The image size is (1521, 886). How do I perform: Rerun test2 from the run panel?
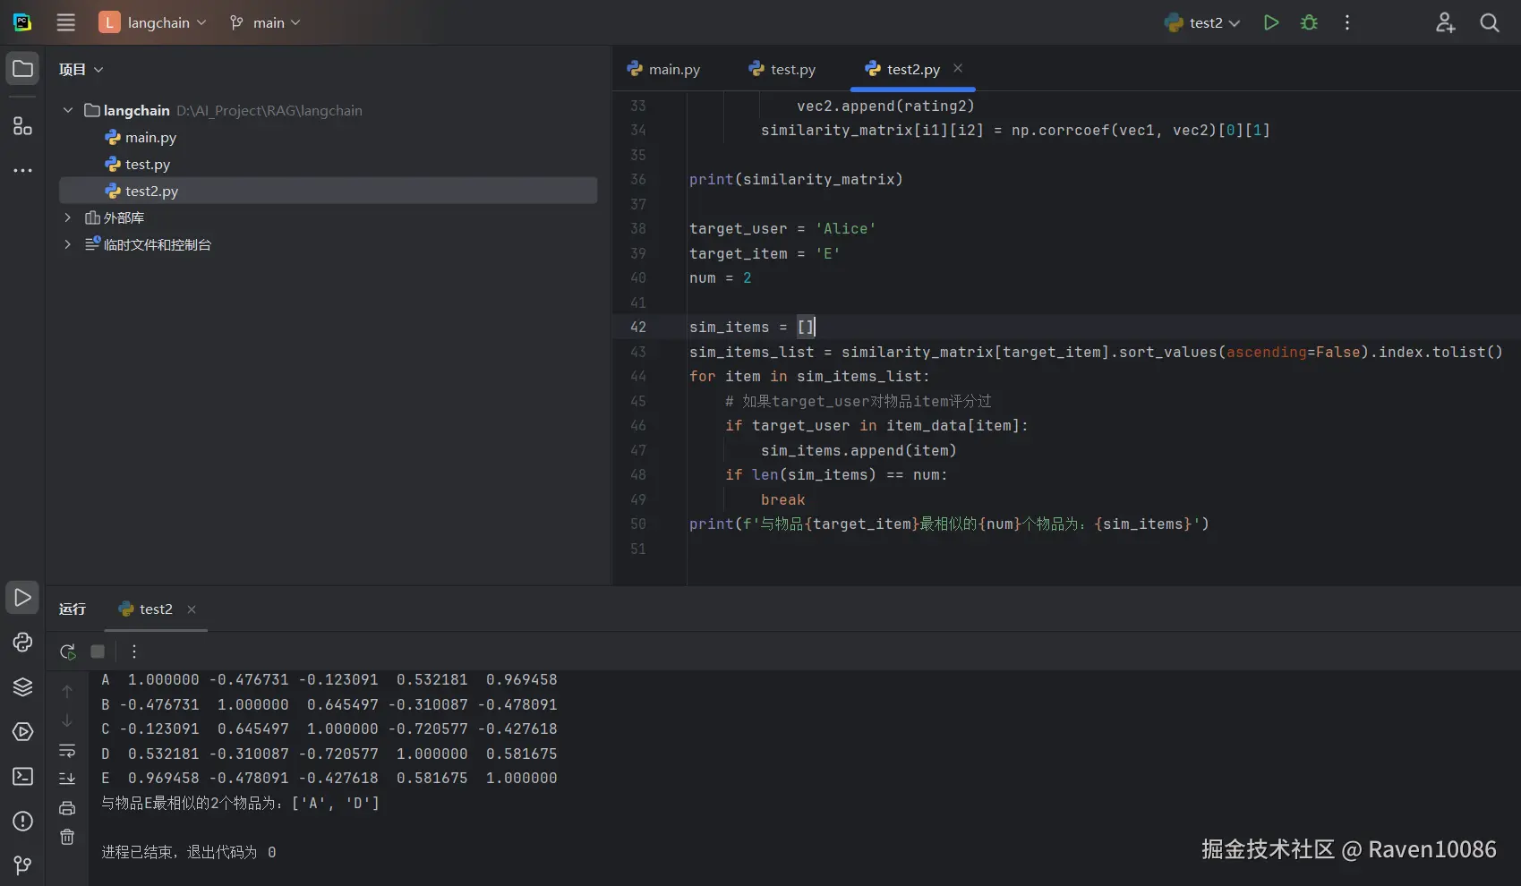coord(67,652)
